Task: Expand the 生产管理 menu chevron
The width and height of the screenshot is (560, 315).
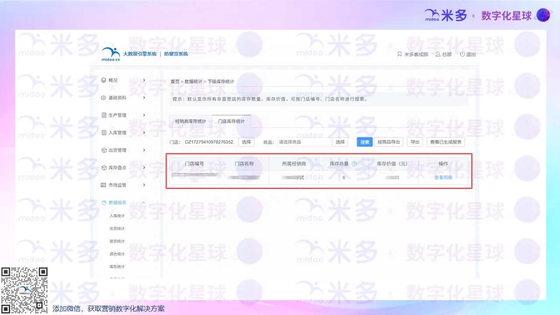Action: pos(143,115)
